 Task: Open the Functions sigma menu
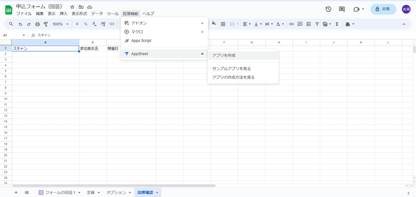pos(337,24)
